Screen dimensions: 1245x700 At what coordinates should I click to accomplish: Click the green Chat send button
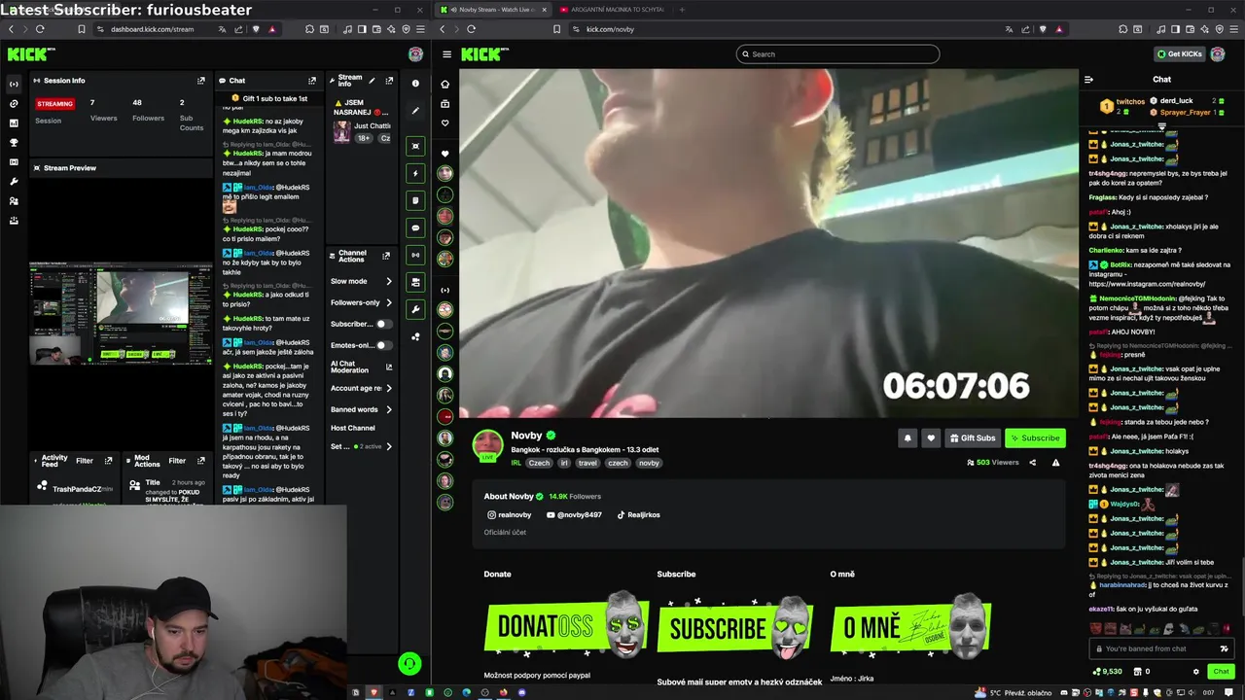pos(1221,672)
